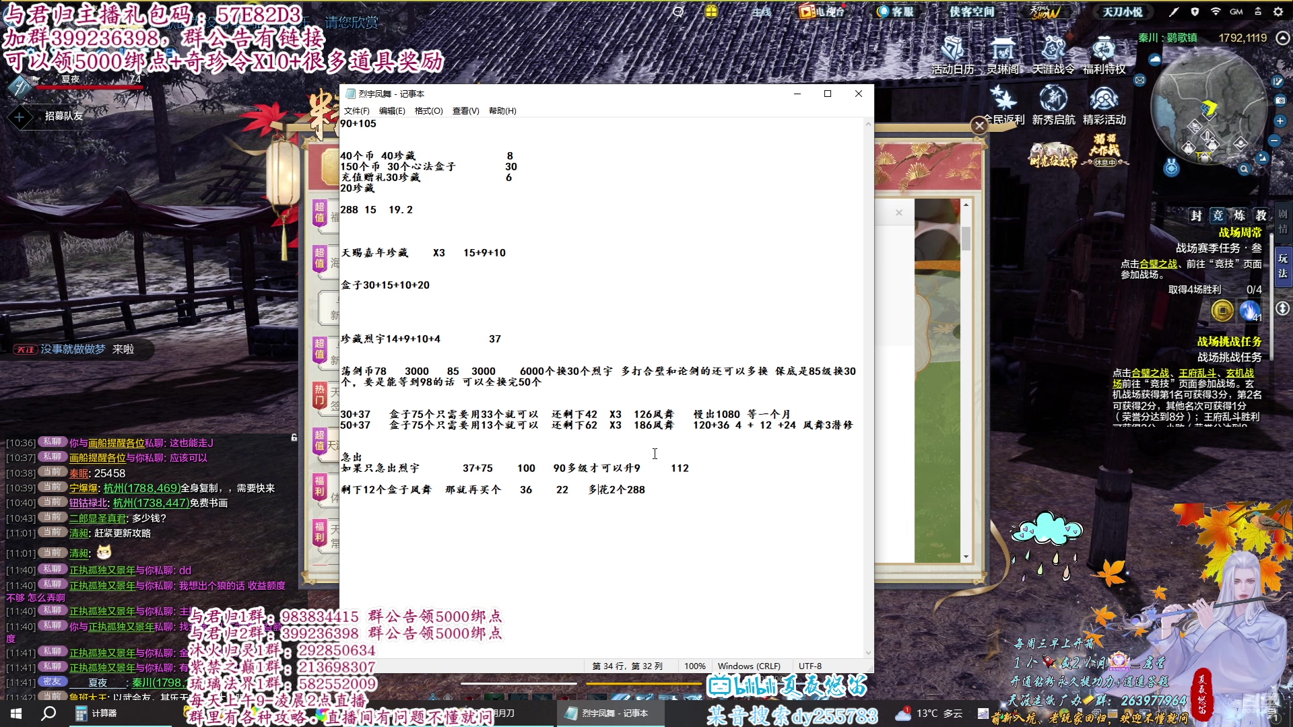The height and width of the screenshot is (727, 1293).
Task: Toggle quest tracker expand arrows button
Action: point(1282,308)
